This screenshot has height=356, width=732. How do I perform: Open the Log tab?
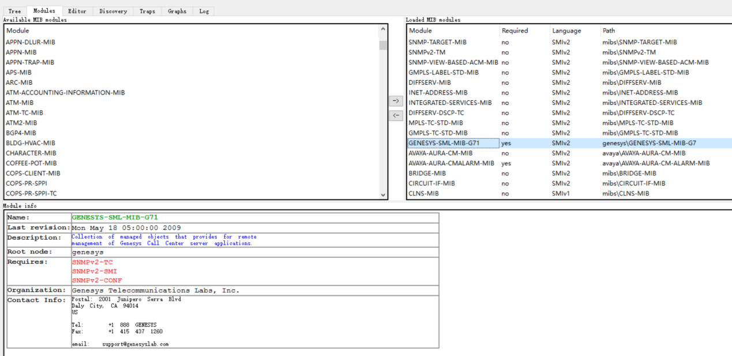point(204,11)
